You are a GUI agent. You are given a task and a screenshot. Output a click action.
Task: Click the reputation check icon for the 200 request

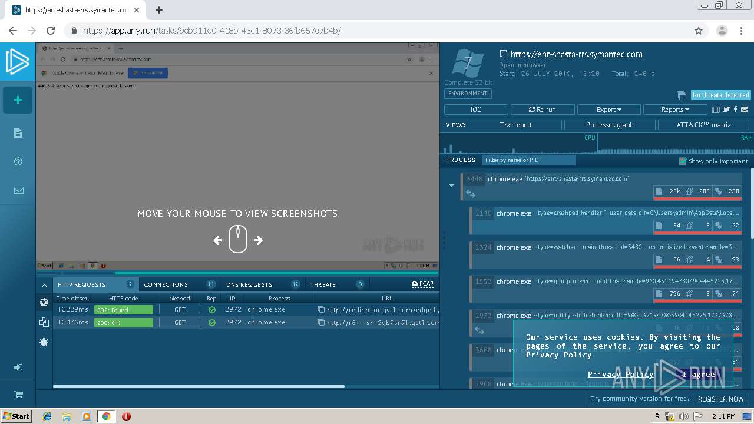[212, 323]
